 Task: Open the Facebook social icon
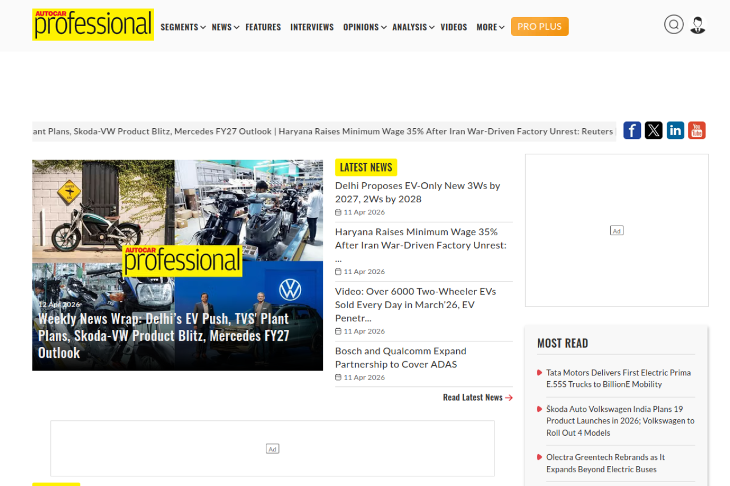point(632,130)
